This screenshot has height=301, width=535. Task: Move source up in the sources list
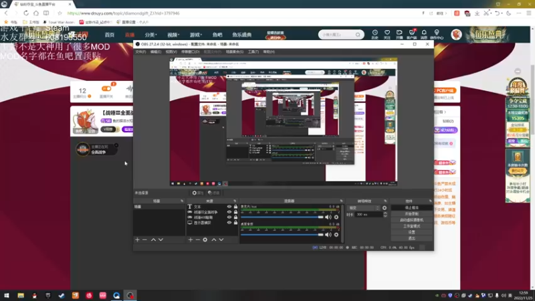tap(214, 240)
